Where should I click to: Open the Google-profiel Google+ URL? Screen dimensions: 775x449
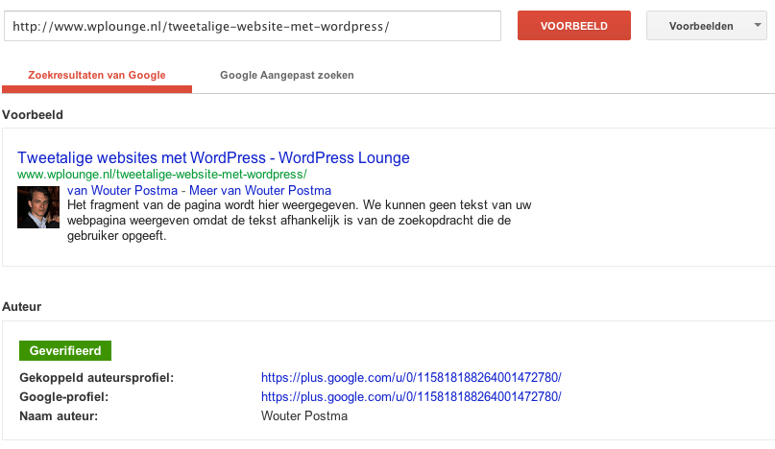point(411,396)
